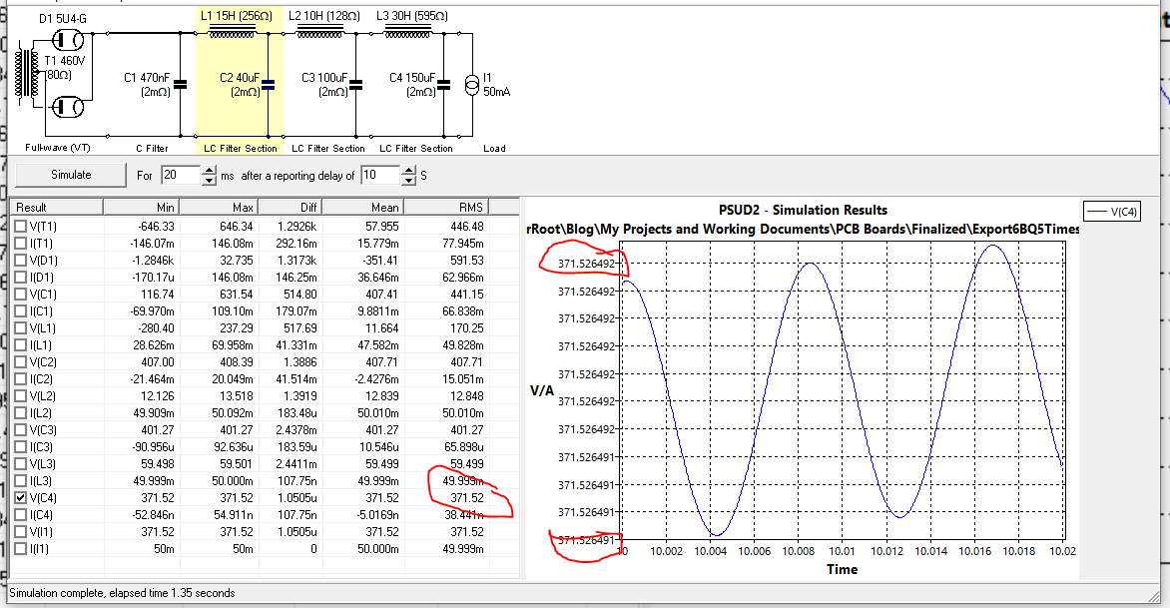The image size is (1170, 608).
Task: Click the V(T1) Min value -646.33
Action: coord(156,226)
